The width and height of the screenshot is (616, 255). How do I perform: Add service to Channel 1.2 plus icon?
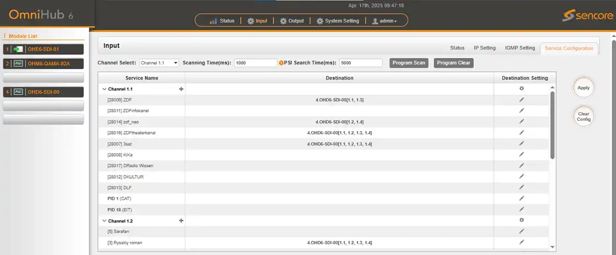coord(181,221)
